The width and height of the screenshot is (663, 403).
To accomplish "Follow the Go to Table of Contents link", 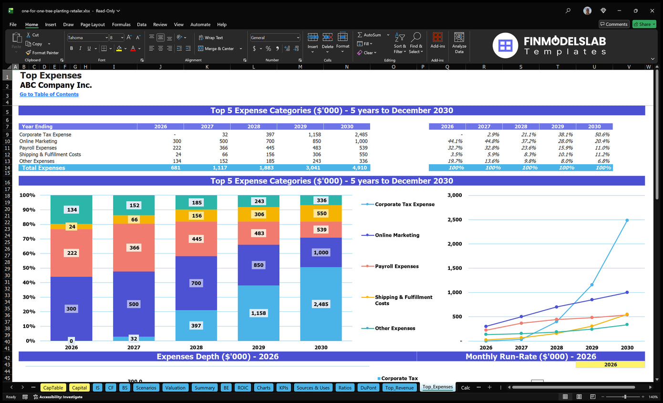I will coord(49,94).
